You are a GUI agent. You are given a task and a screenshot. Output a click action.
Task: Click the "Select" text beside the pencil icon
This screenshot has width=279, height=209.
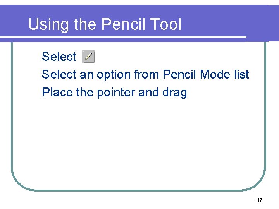pyautogui.click(x=59, y=57)
